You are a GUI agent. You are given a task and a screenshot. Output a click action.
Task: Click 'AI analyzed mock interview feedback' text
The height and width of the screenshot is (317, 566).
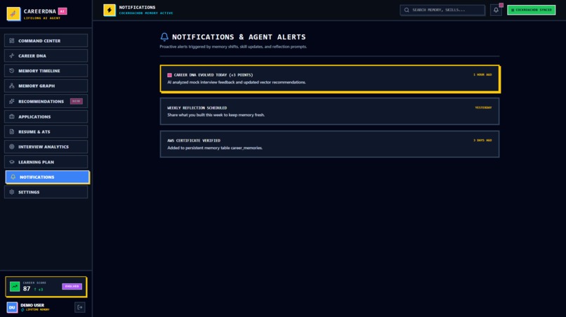pos(237,82)
